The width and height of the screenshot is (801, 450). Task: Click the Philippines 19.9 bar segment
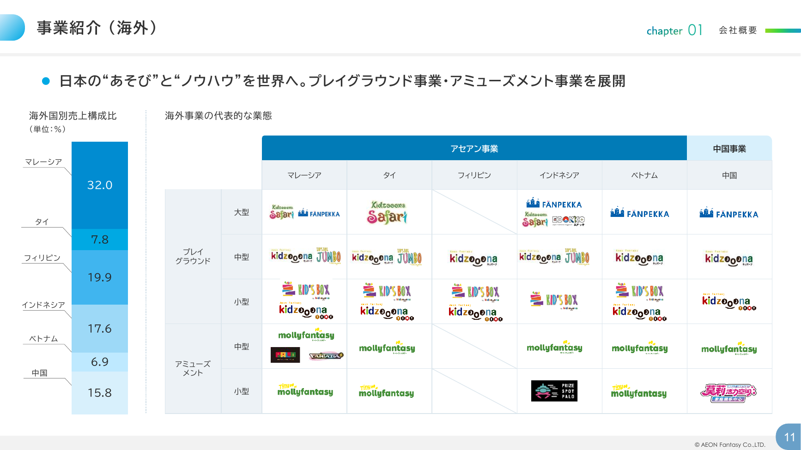pyautogui.click(x=100, y=277)
